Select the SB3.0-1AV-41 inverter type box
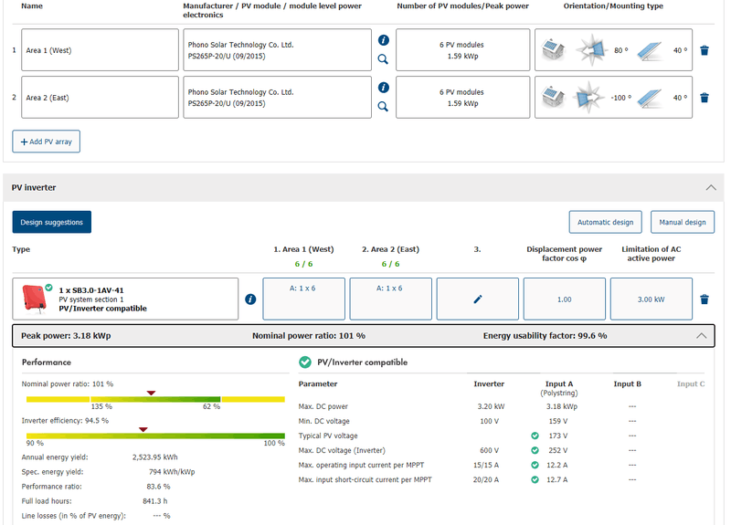This screenshot has width=731, height=525. click(x=125, y=299)
